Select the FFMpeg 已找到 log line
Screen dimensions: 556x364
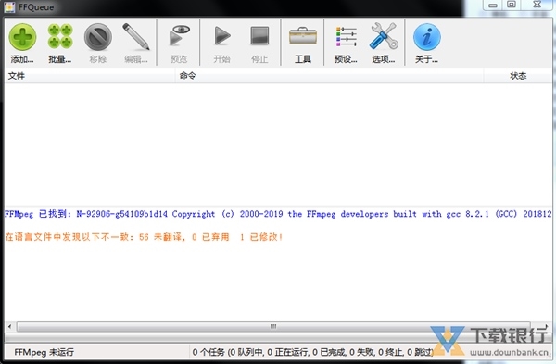point(278,214)
